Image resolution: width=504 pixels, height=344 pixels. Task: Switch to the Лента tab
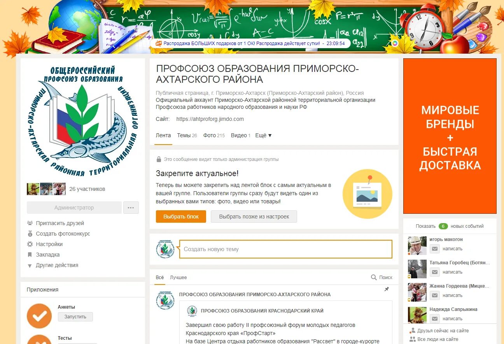[x=163, y=135]
